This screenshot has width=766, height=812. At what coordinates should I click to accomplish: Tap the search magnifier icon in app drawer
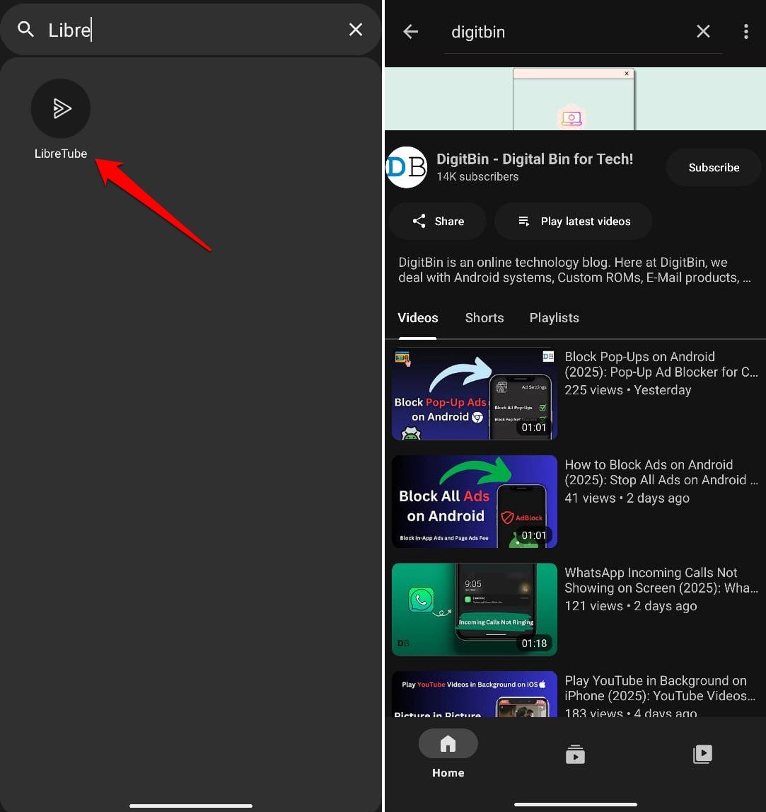point(25,30)
